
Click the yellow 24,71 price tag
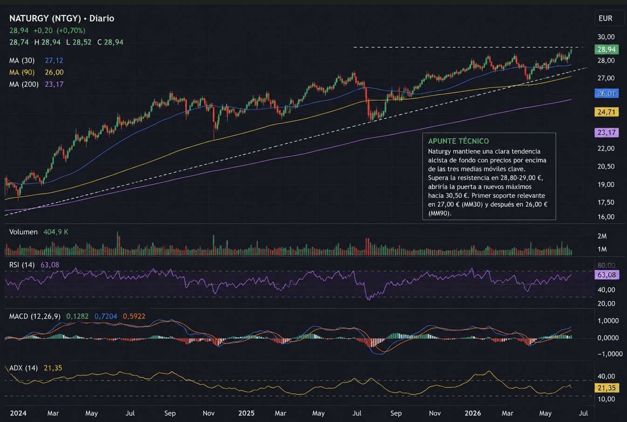pyautogui.click(x=606, y=112)
